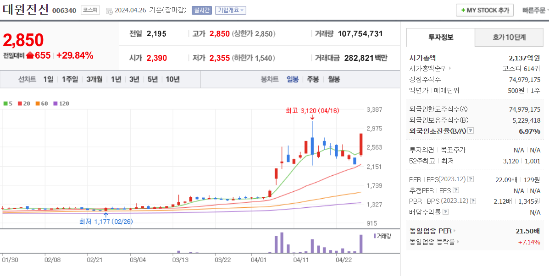Click the 시가총액 value 2,137억원
Viewport: 549px width, 276px height.
click(x=525, y=58)
